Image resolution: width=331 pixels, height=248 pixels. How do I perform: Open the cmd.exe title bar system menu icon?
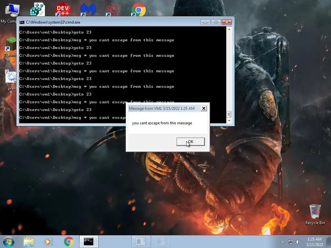[x=22, y=22]
